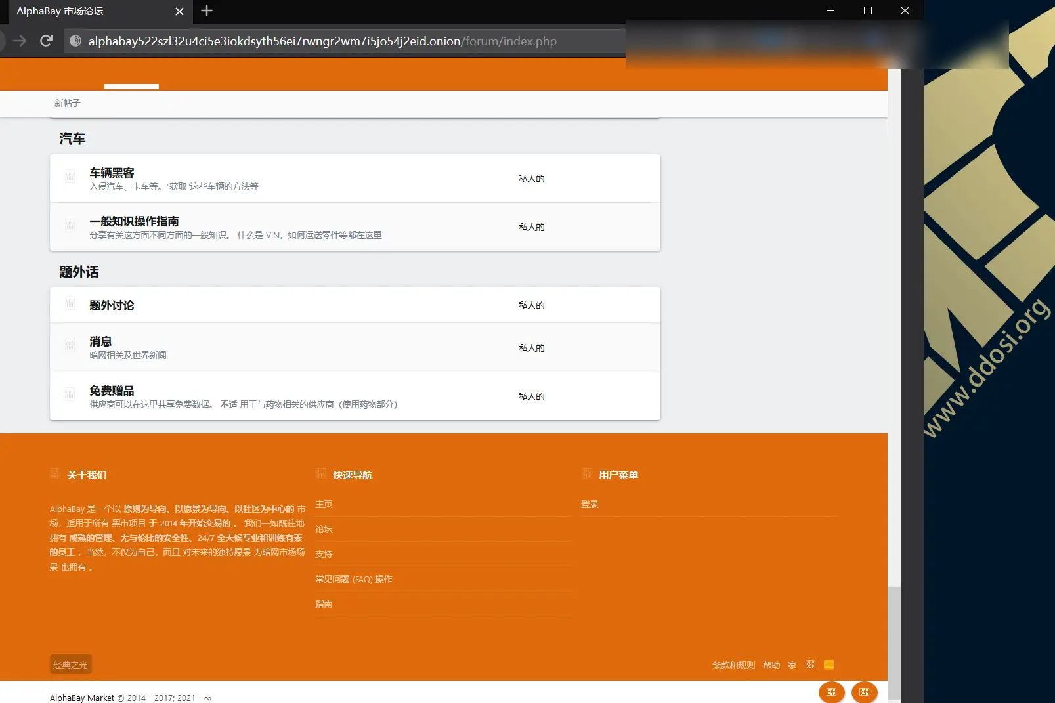Screen dimensions: 1055x703
Task: Minimize the browser window
Action: click(830, 11)
